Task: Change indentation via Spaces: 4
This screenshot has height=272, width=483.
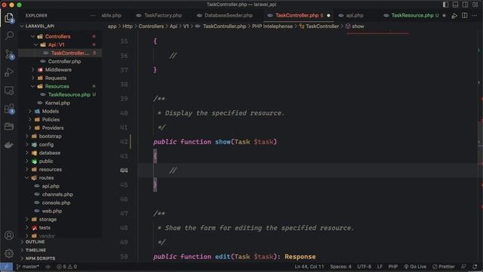Action: coord(340,267)
